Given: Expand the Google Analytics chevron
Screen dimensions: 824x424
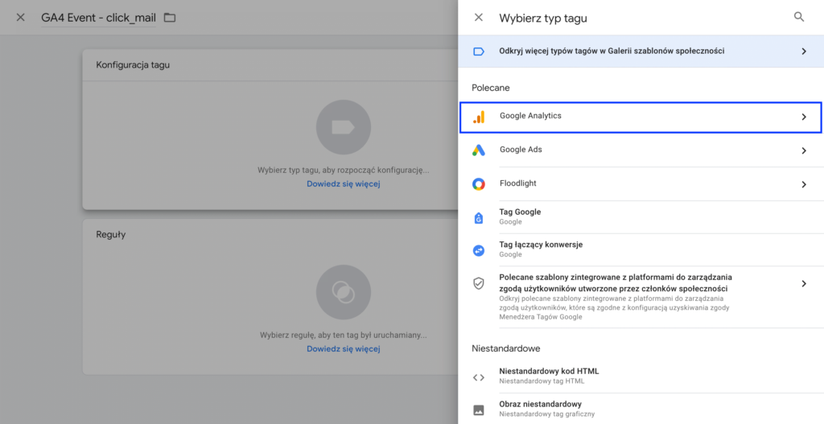Looking at the screenshot, I should (x=804, y=117).
